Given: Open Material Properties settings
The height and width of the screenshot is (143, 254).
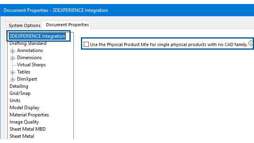Looking at the screenshot, I should [29, 115].
